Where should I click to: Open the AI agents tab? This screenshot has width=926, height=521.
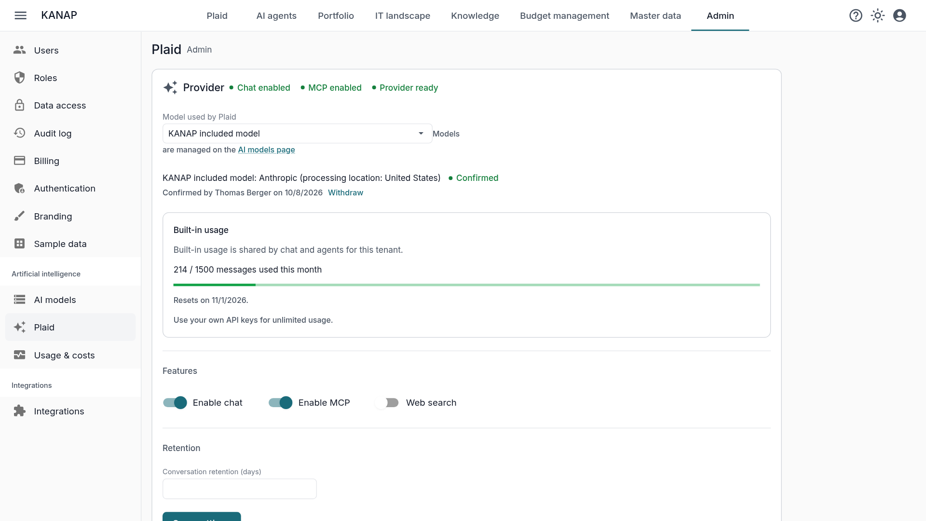(276, 15)
